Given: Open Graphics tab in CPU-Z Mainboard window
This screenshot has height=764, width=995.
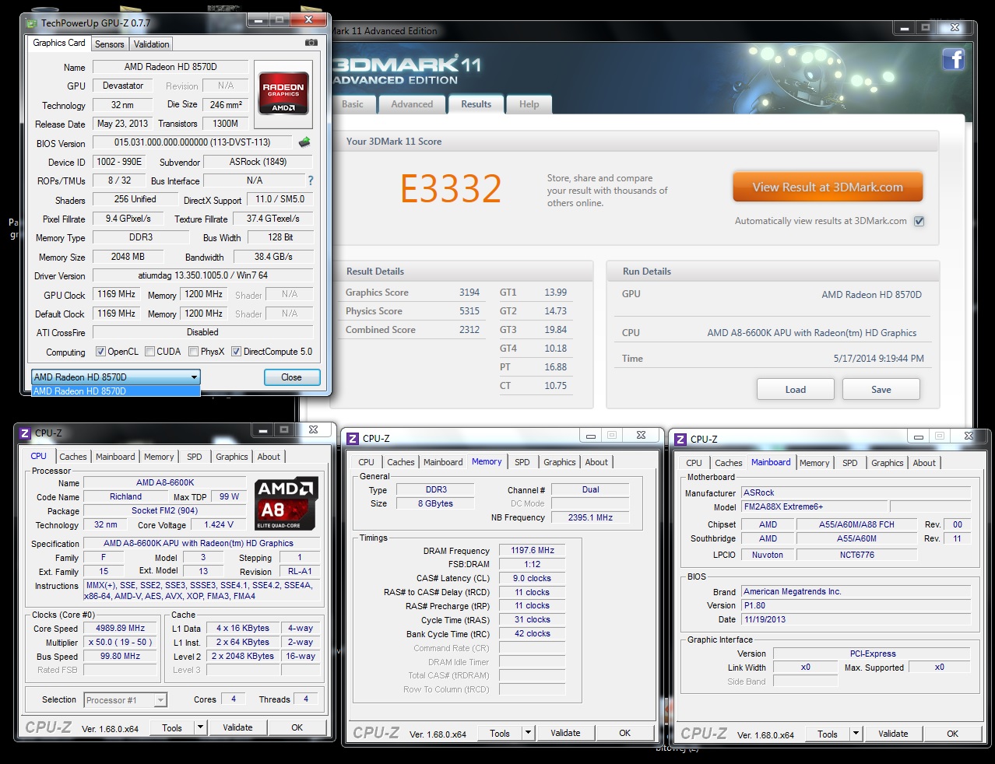Looking at the screenshot, I should [x=888, y=463].
